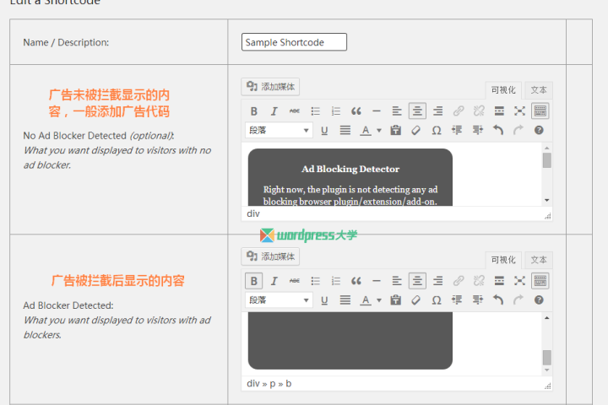
Task: Justify text in the No Ad Blocker editor
Action: pyautogui.click(x=345, y=130)
